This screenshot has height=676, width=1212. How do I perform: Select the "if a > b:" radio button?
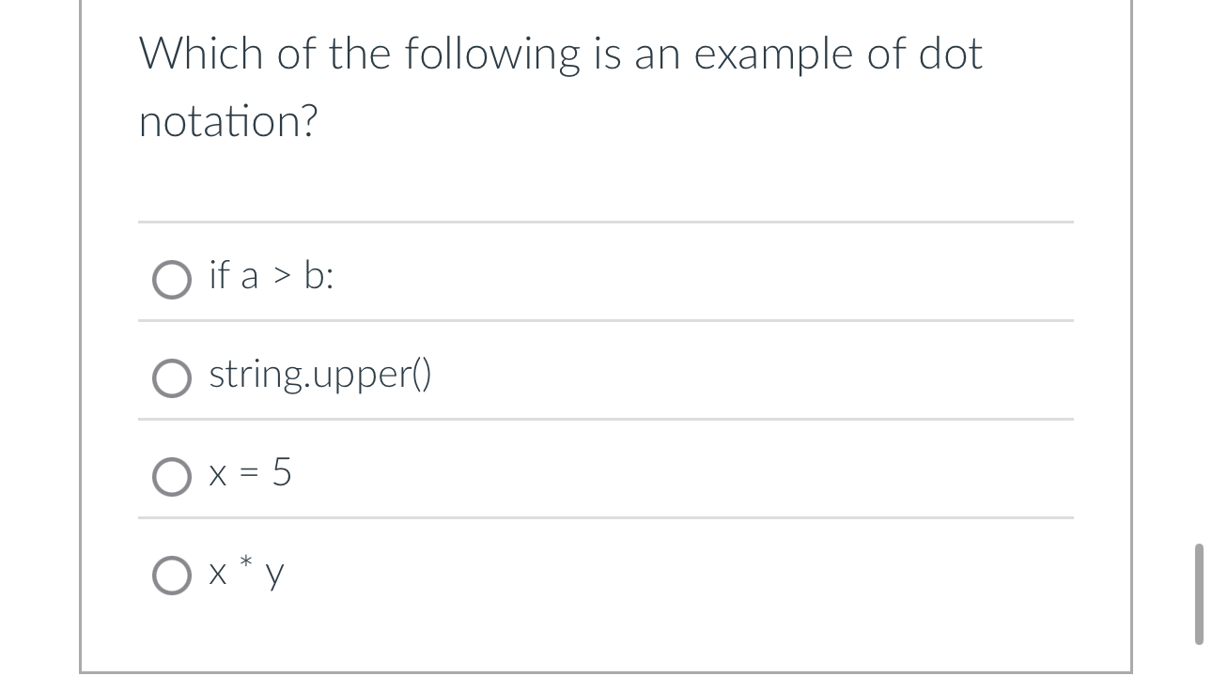click(172, 278)
